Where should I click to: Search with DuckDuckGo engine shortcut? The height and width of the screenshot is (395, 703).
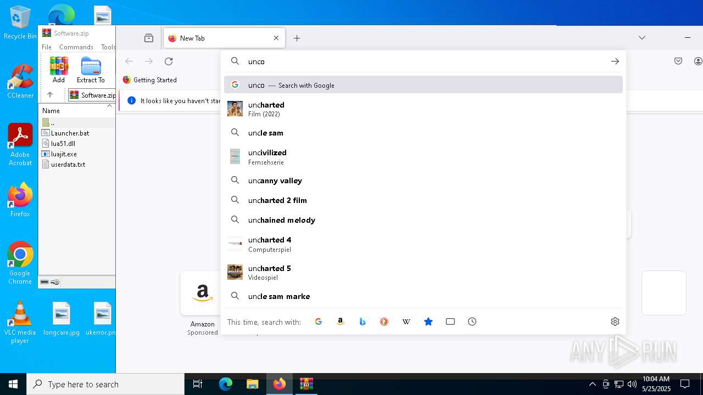384,322
